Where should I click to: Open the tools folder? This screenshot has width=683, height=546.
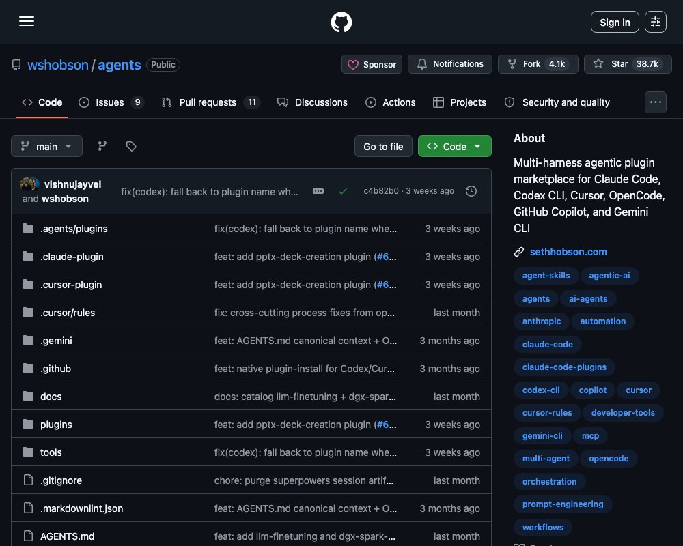(51, 452)
